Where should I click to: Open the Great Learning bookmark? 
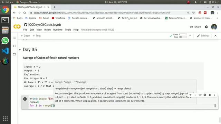(x=78, y=18)
